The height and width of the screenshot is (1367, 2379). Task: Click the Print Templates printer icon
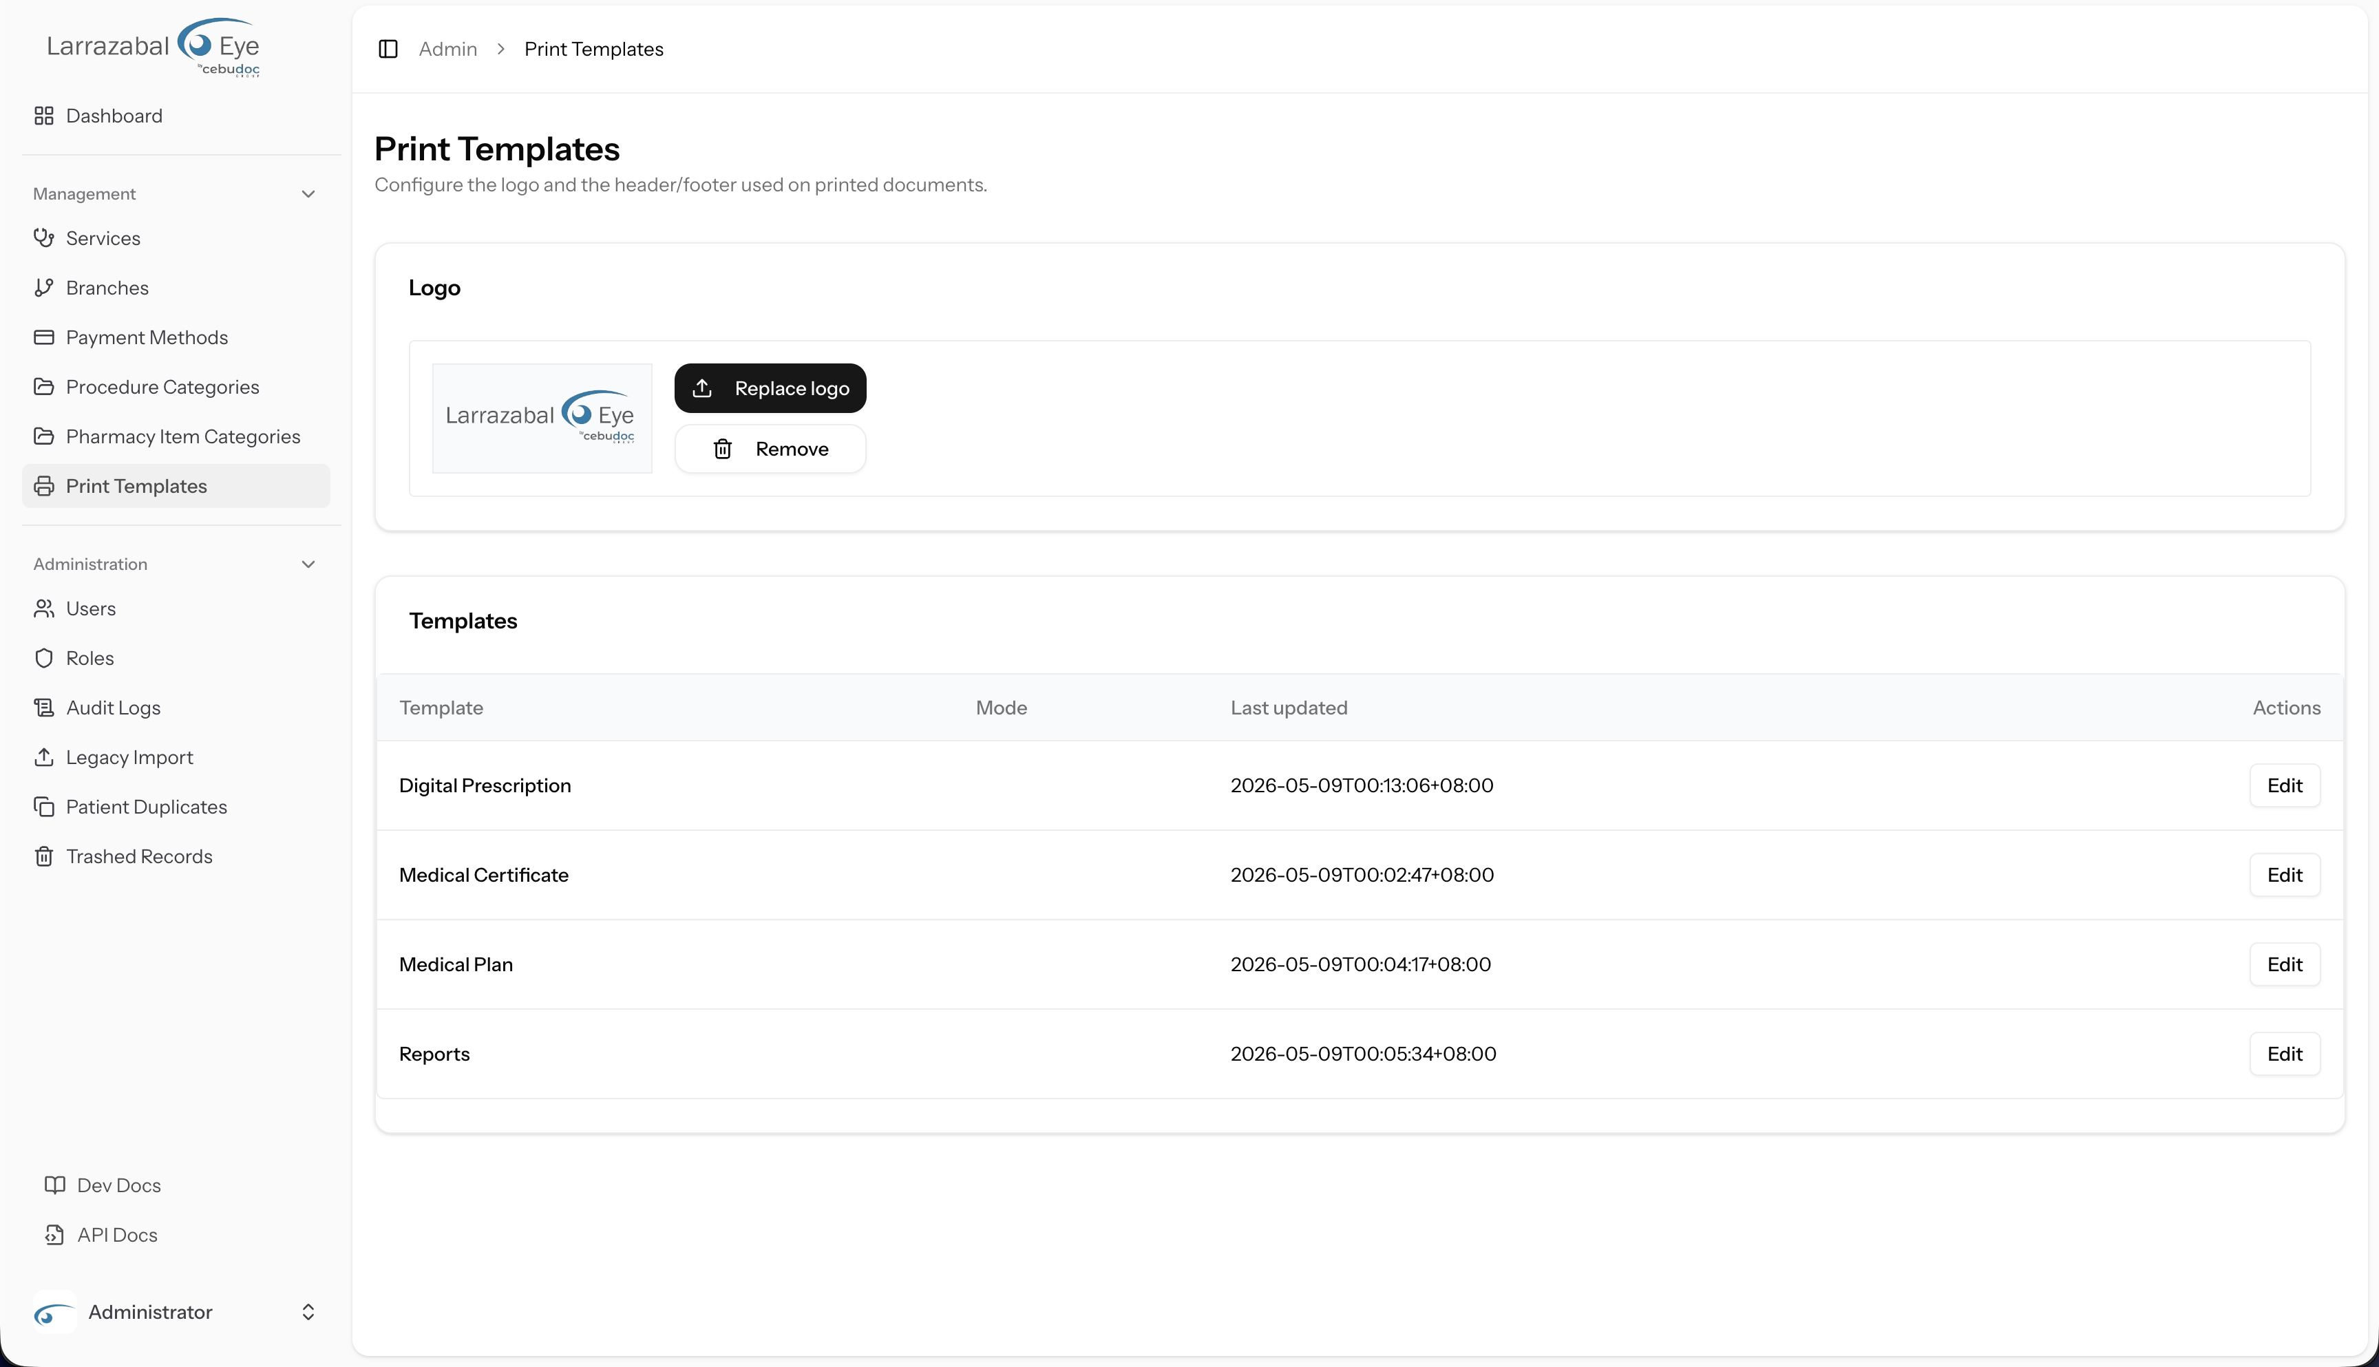tap(44, 487)
